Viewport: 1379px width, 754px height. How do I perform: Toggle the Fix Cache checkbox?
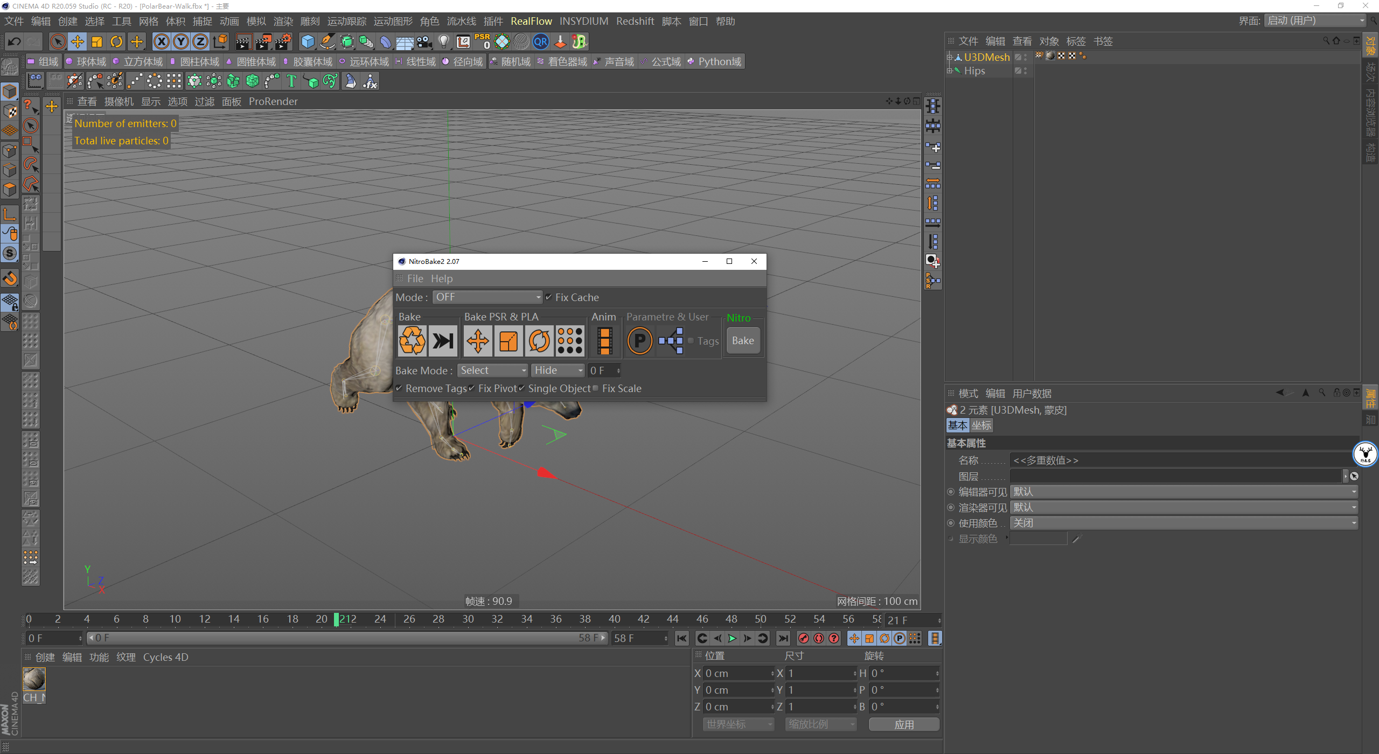(x=549, y=297)
